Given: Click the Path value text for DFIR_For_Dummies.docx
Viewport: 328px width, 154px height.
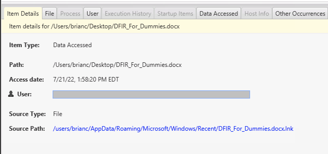Looking at the screenshot, I should coord(117,65).
